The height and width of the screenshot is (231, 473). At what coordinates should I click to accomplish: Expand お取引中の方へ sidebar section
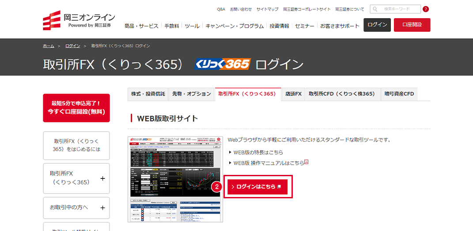click(x=76, y=208)
